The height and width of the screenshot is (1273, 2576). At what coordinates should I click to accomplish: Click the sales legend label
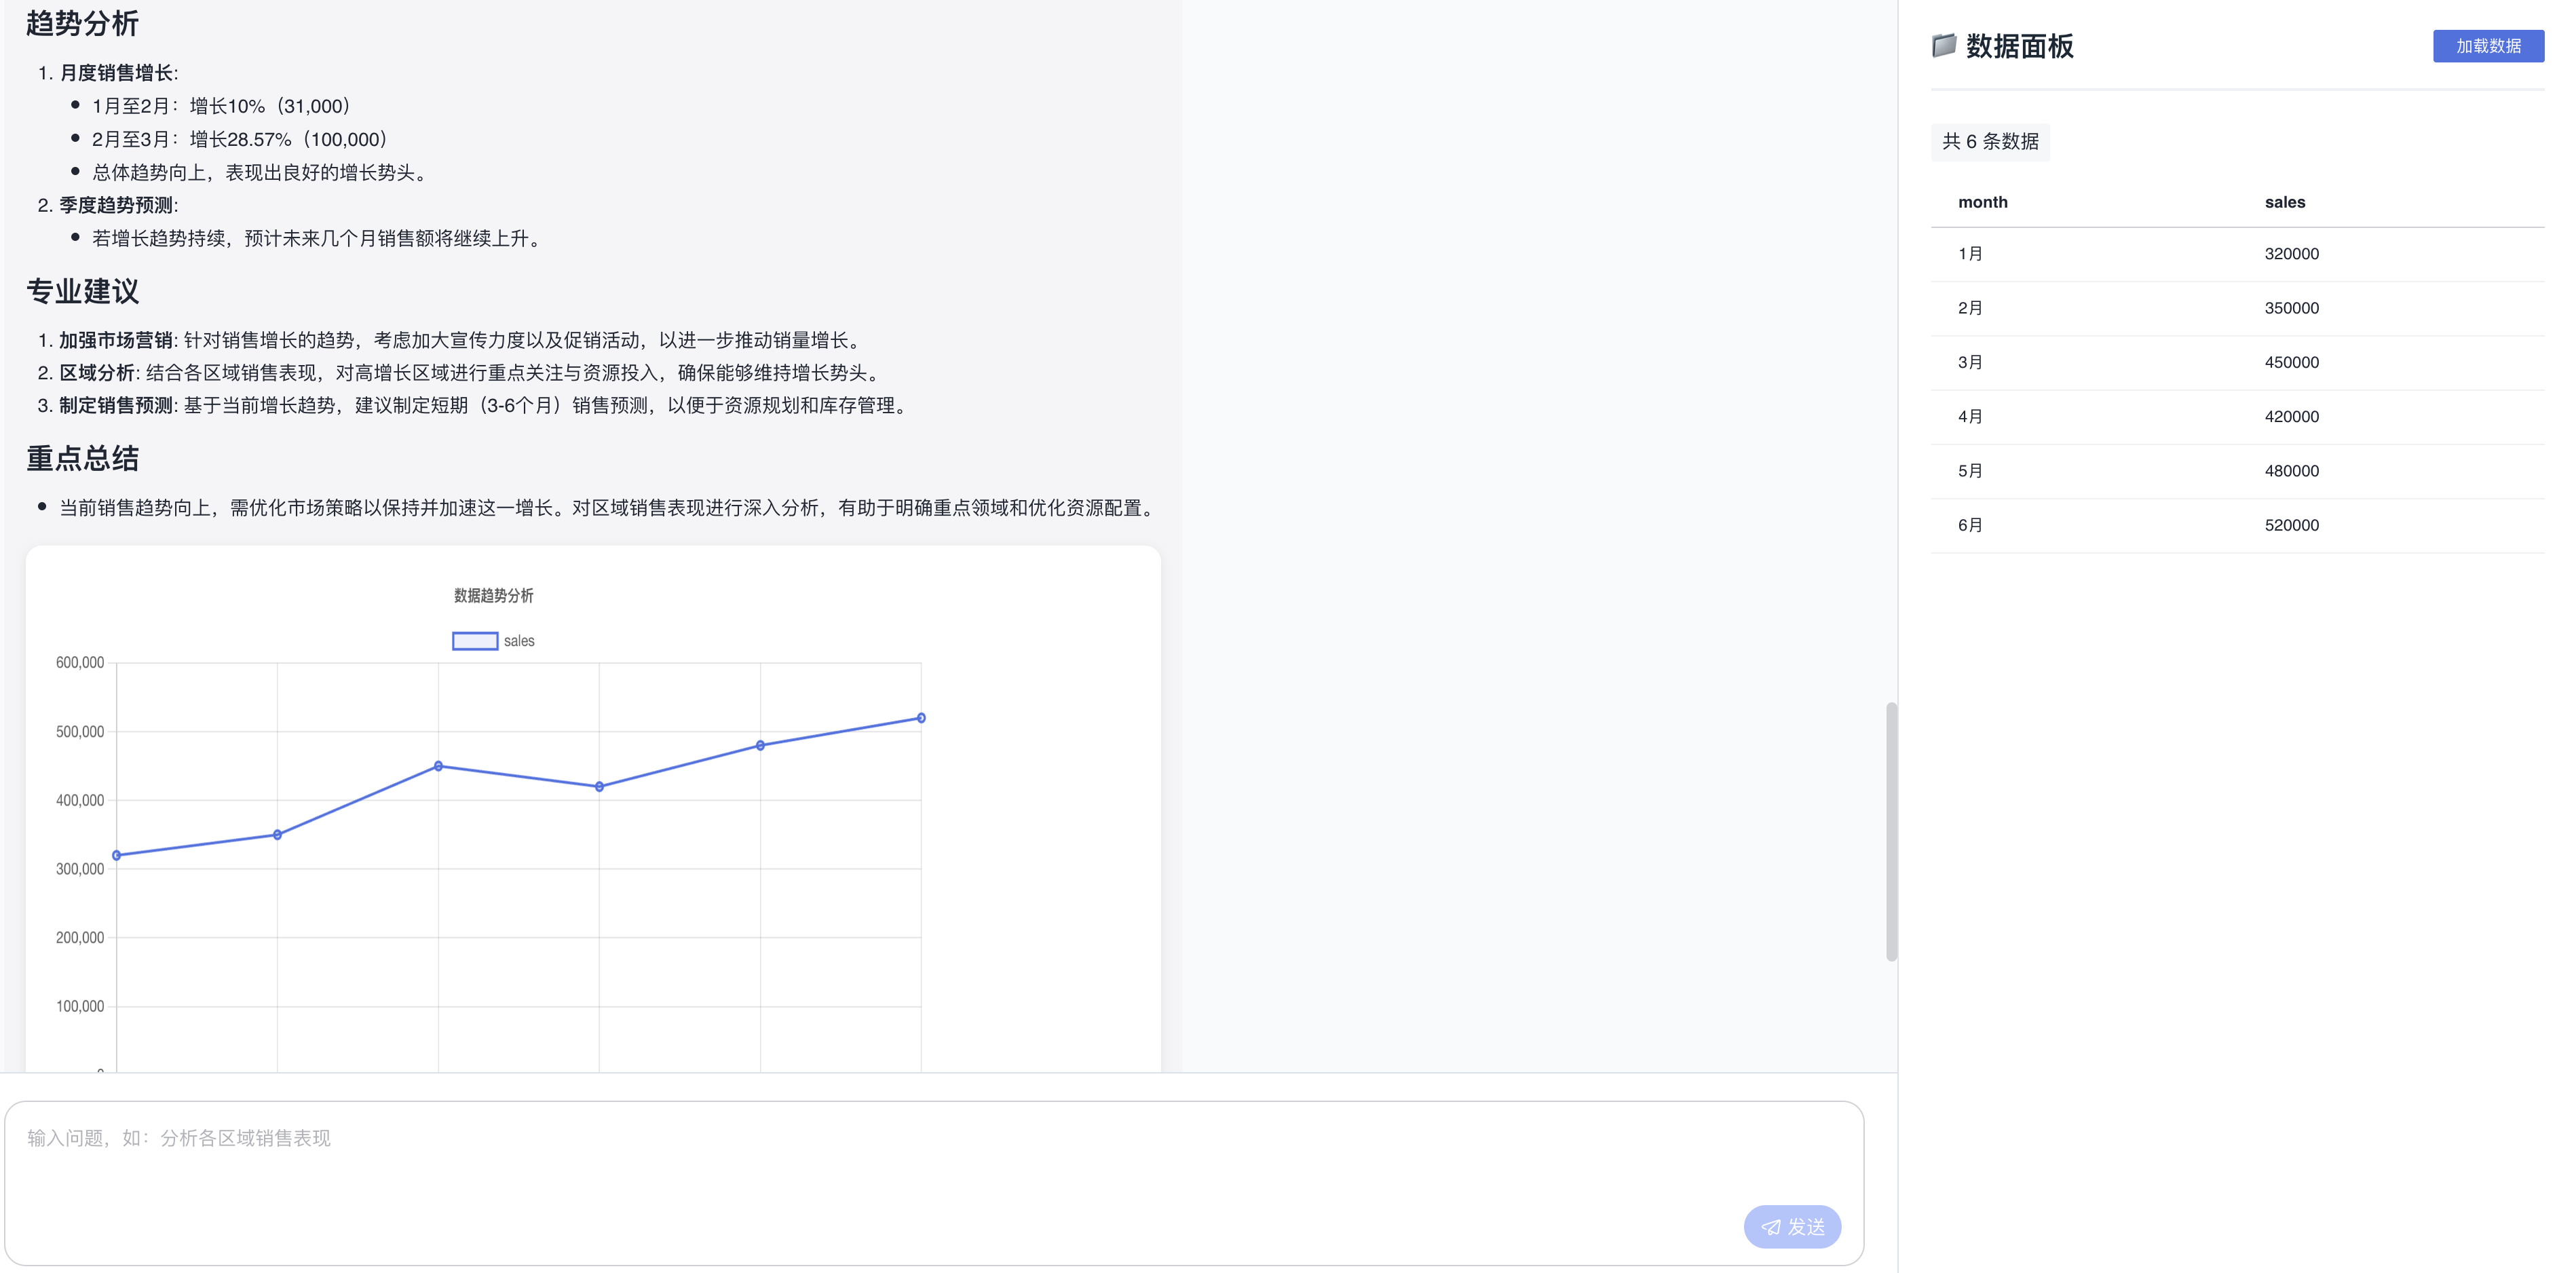[x=519, y=641]
